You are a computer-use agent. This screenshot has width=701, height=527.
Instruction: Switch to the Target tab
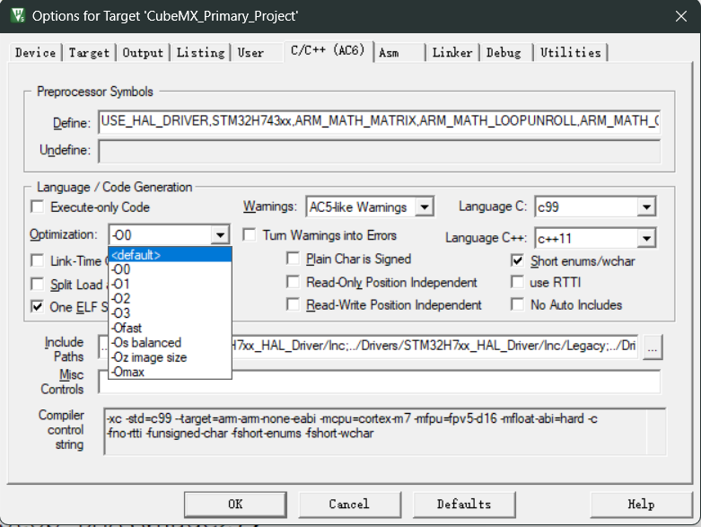point(89,53)
